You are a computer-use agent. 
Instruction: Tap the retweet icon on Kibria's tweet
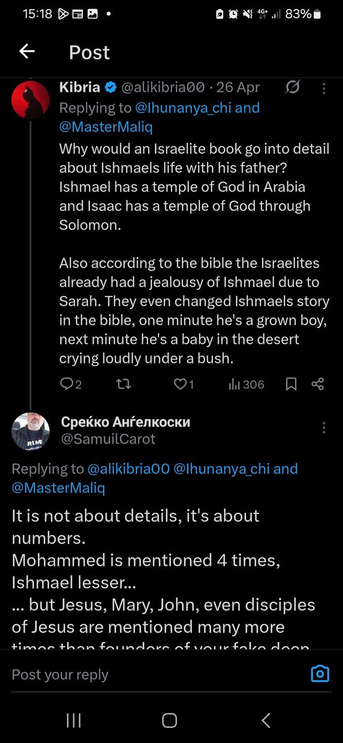[x=123, y=385]
